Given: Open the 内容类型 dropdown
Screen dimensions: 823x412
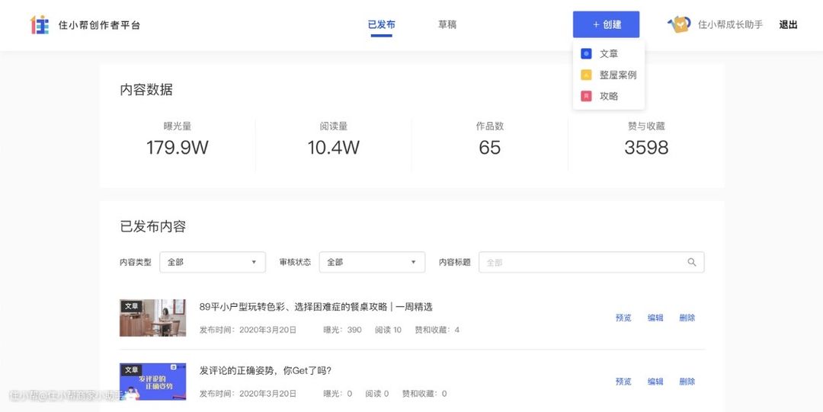Looking at the screenshot, I should (x=212, y=262).
